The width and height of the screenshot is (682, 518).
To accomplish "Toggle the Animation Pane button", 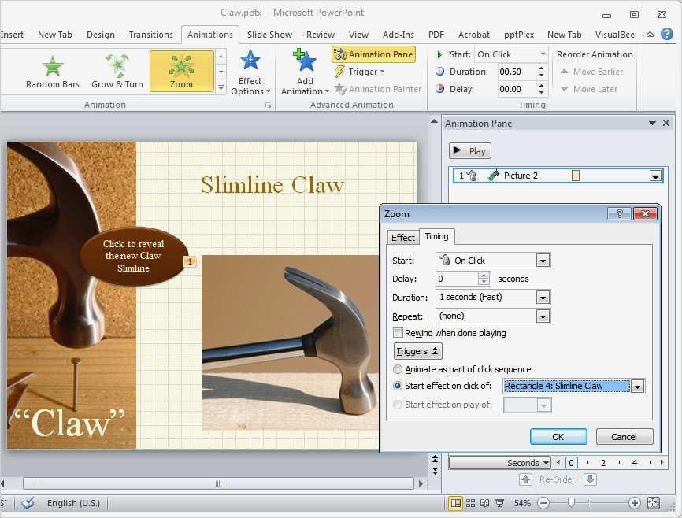I will coord(373,54).
